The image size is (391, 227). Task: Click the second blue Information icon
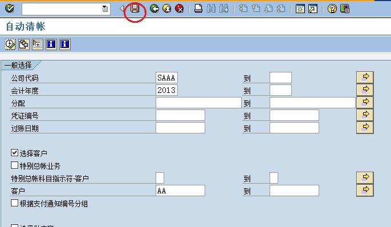[x=65, y=44]
